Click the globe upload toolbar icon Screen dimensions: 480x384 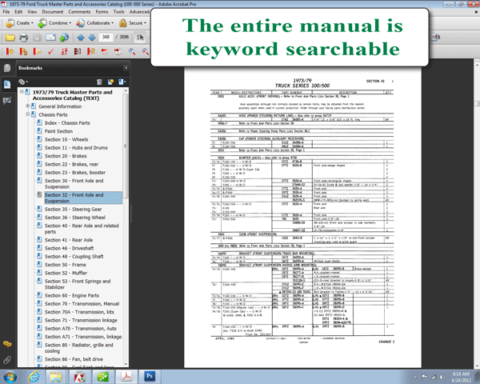click(64, 38)
